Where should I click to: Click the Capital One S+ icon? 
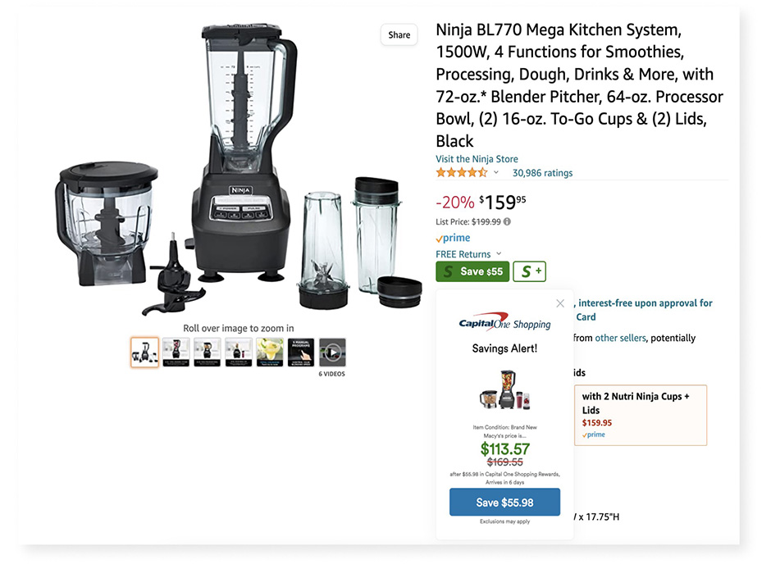[x=529, y=271]
